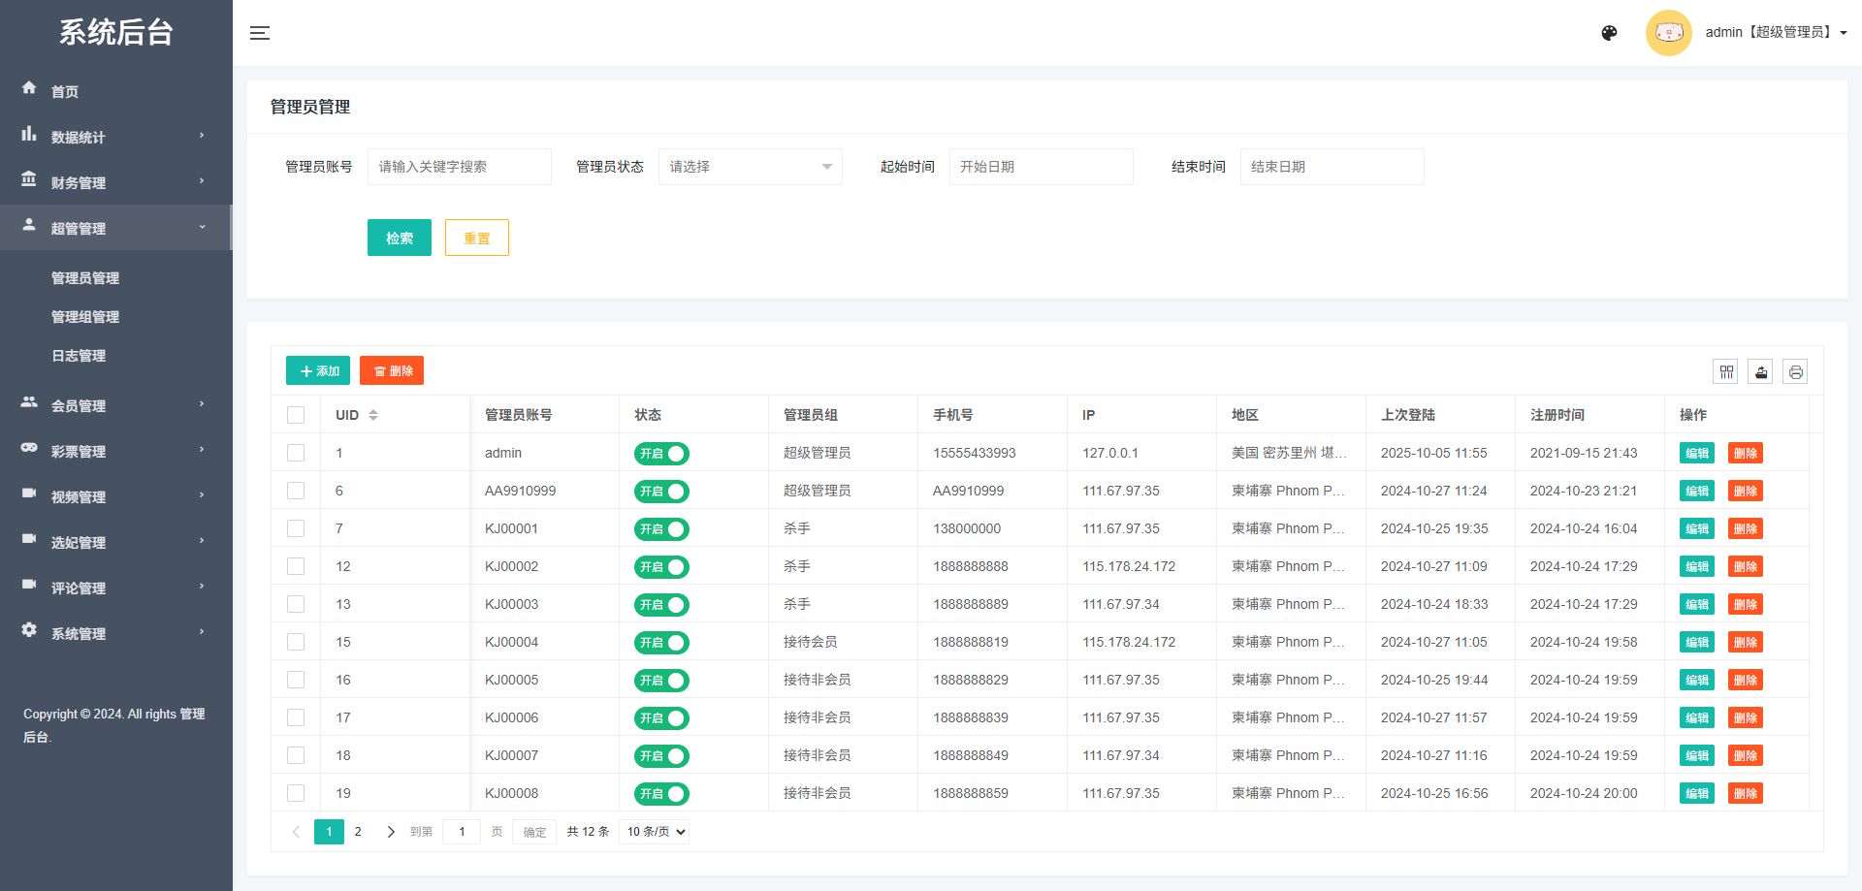Click the 管理员账号 keyword search field
This screenshot has height=891, width=1862.
(x=460, y=167)
